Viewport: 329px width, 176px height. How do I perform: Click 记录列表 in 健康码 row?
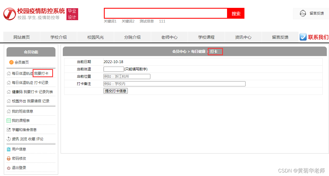(46, 92)
